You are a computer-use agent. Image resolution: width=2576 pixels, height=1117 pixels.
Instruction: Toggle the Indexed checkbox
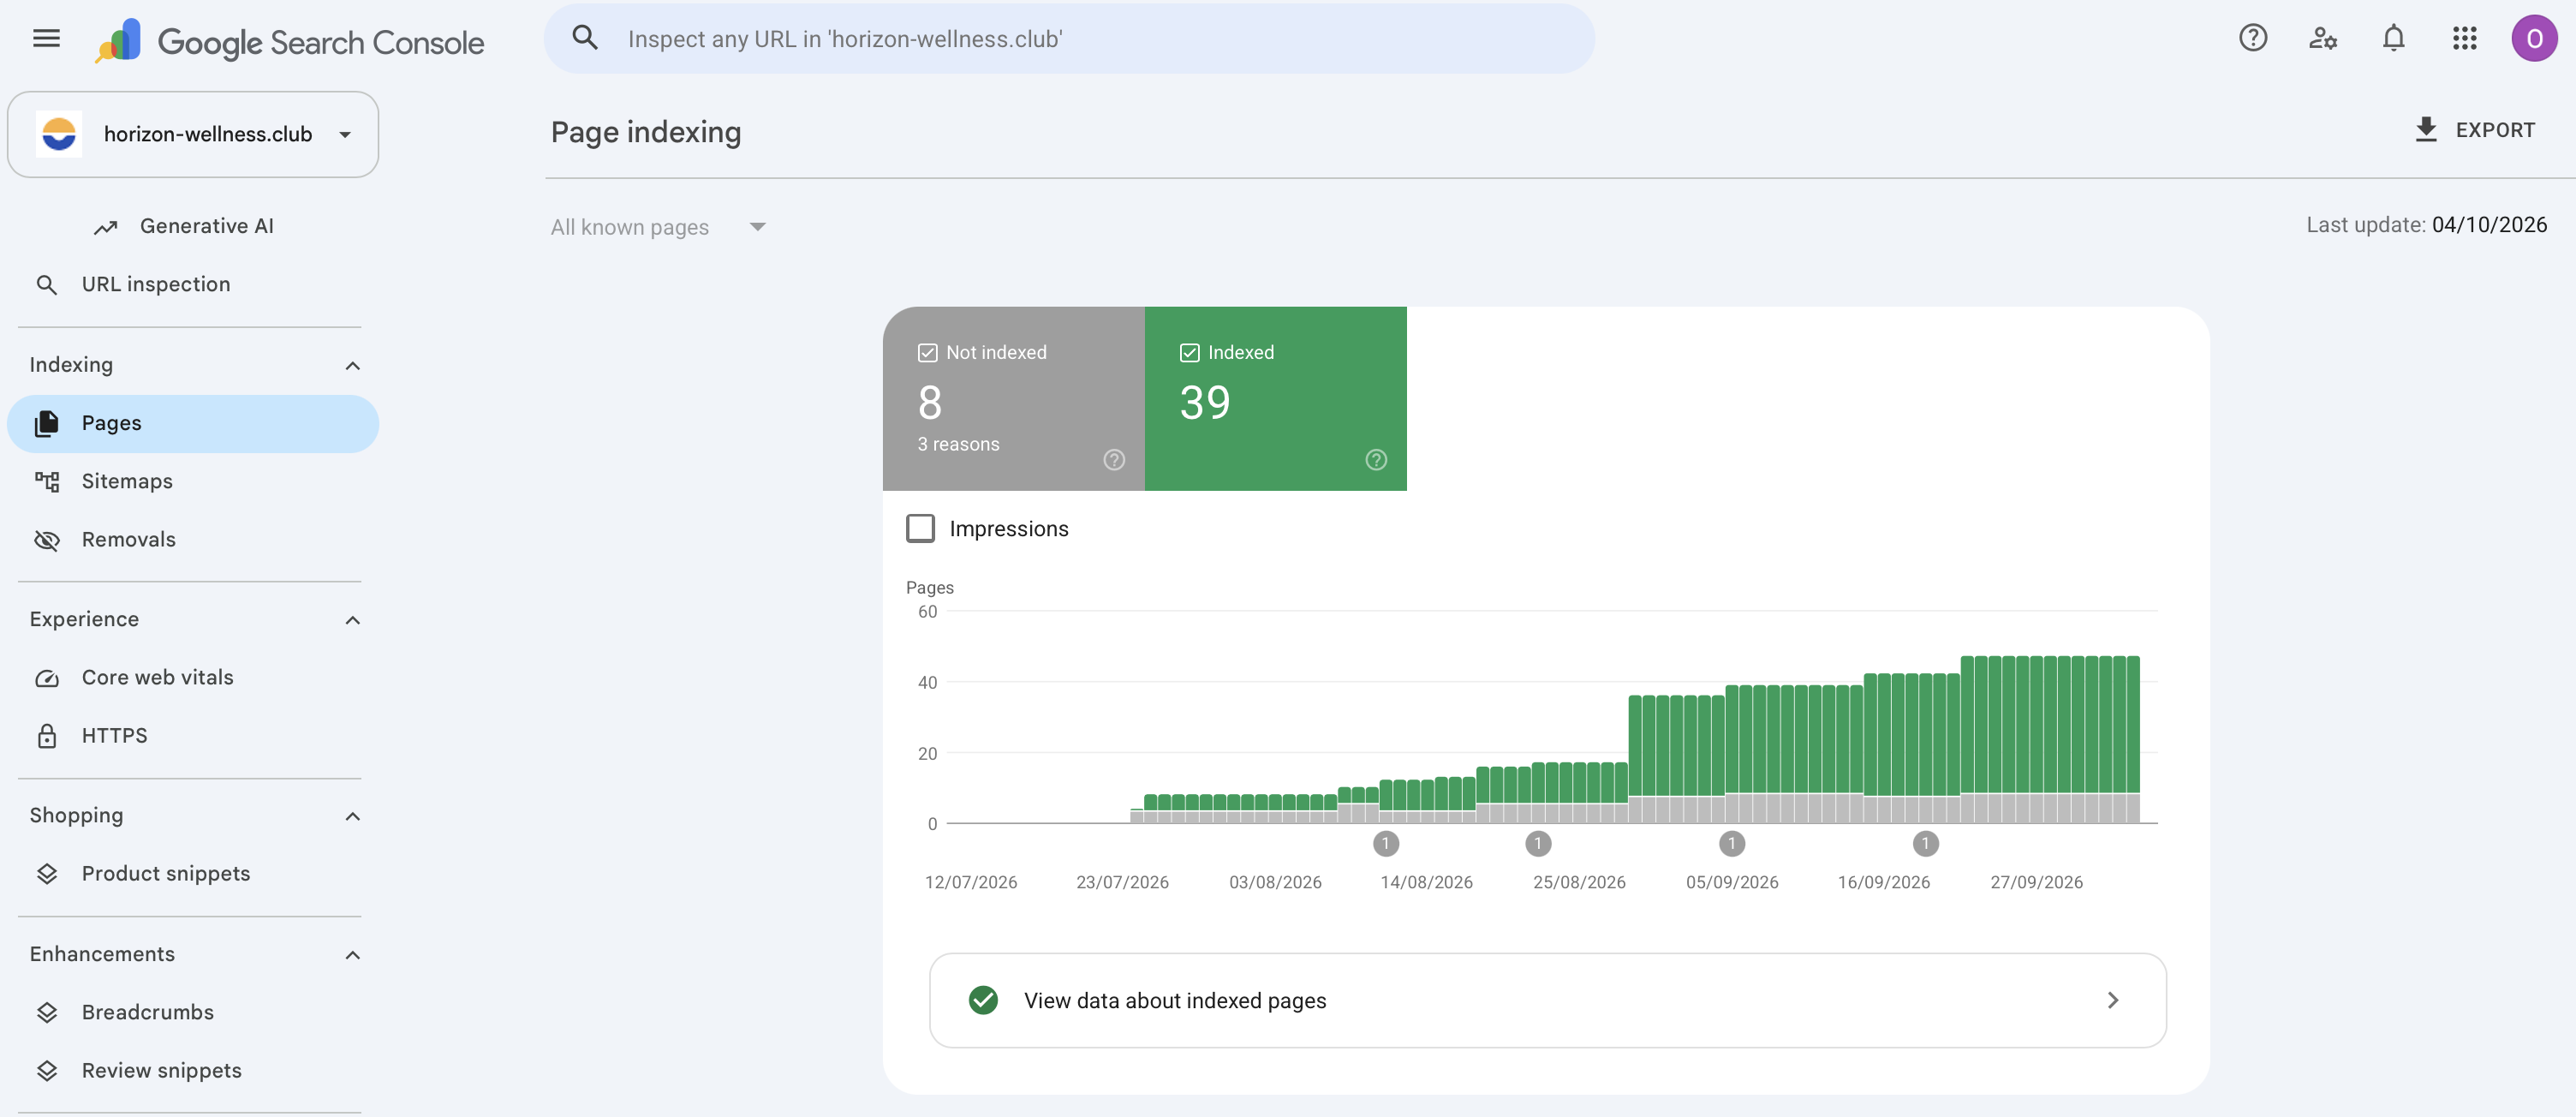1189,353
